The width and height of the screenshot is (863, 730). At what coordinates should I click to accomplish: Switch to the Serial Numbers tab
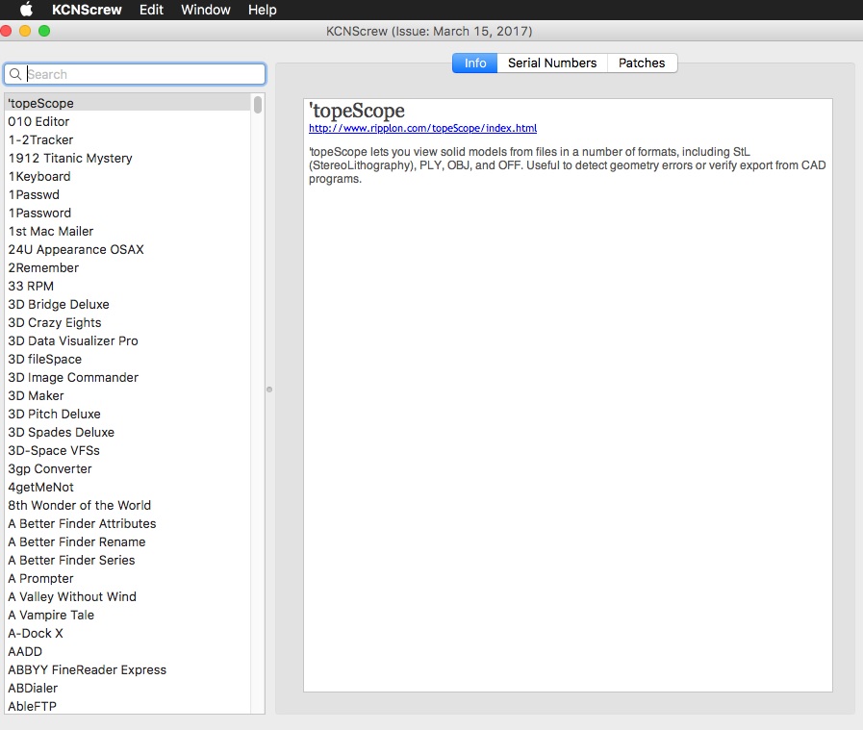[x=552, y=63]
